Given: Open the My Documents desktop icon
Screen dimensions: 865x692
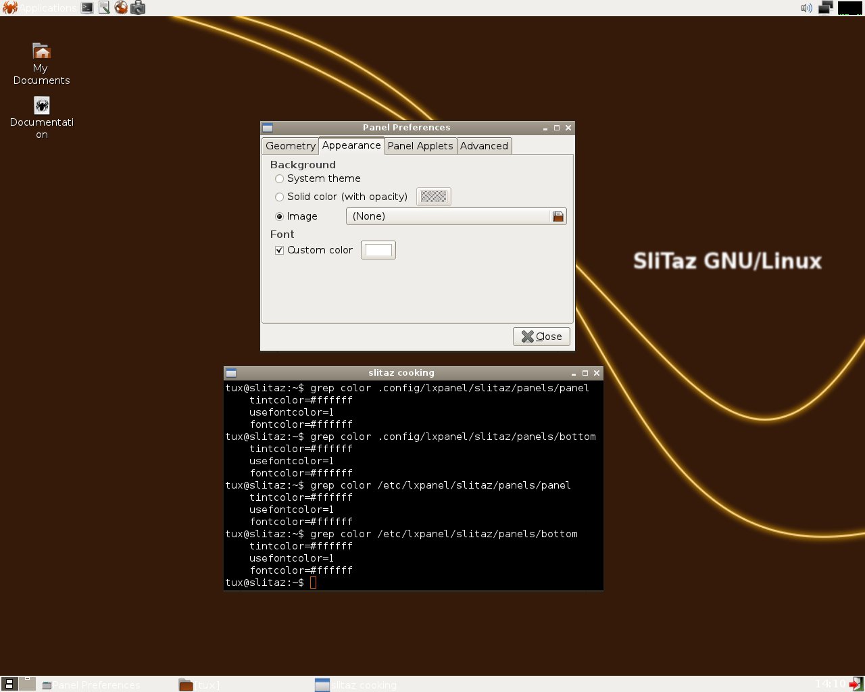Looking at the screenshot, I should [41, 51].
